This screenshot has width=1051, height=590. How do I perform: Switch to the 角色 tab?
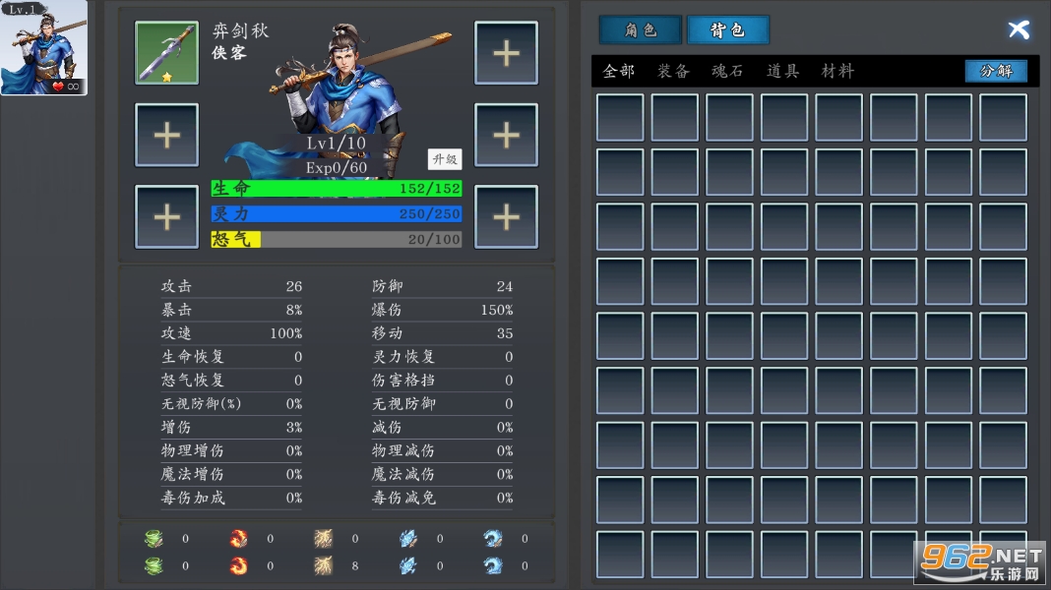tap(641, 30)
